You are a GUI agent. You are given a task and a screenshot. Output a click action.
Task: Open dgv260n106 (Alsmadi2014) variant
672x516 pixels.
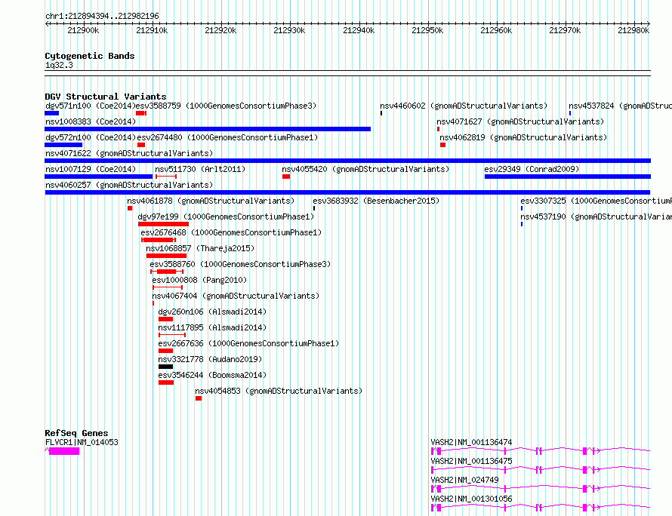click(x=212, y=312)
